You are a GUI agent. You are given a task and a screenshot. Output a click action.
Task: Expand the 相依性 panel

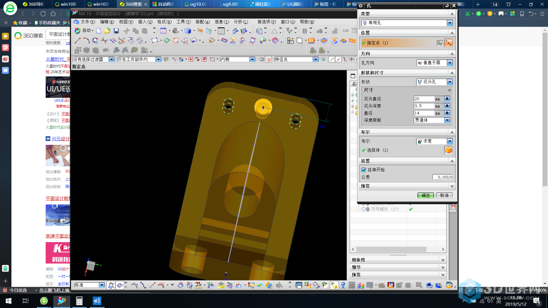pyautogui.click(x=443, y=260)
